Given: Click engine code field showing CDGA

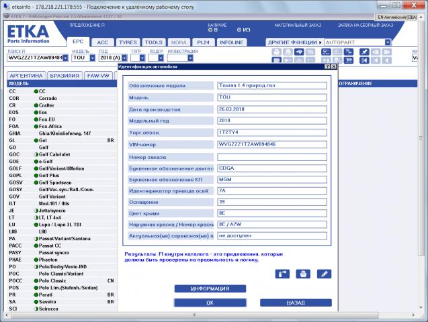Looking at the screenshot, I should pos(272,168).
